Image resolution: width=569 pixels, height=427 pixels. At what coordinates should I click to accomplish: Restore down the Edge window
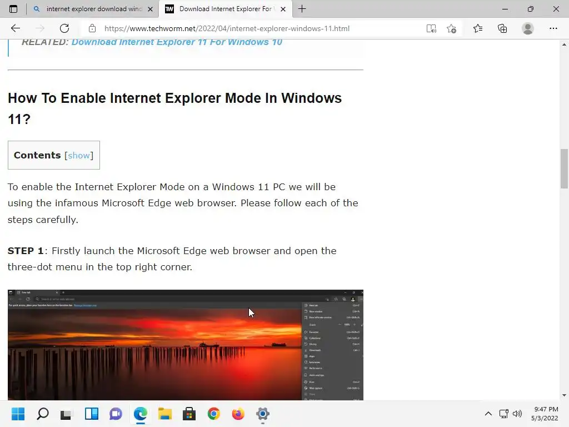[531, 9]
